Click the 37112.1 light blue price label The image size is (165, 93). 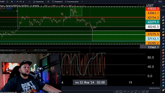point(153,39)
